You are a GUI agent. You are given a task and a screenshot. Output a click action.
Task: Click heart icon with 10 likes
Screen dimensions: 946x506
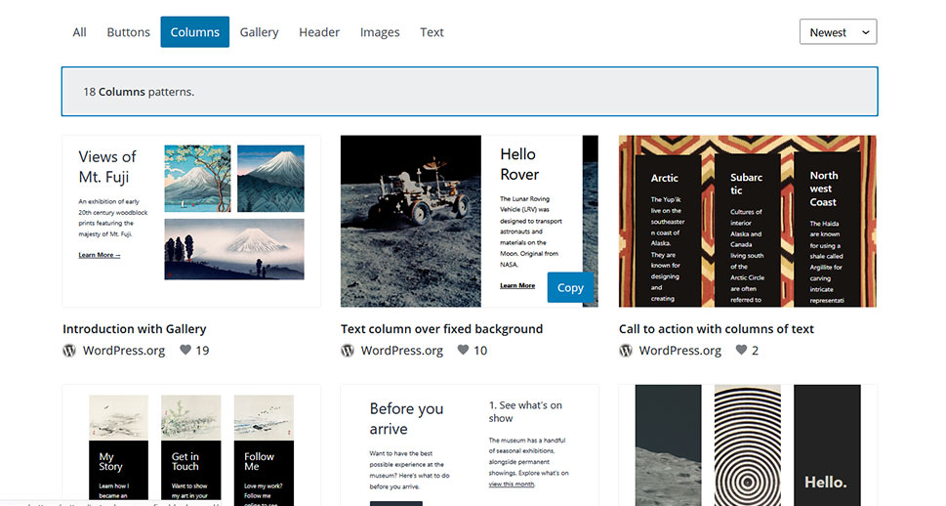[464, 350]
